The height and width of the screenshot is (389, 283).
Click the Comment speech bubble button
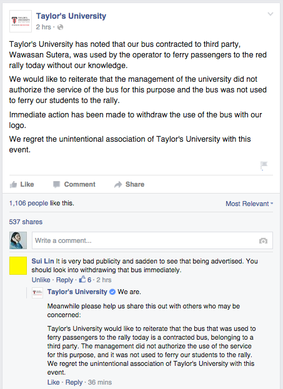74,184
